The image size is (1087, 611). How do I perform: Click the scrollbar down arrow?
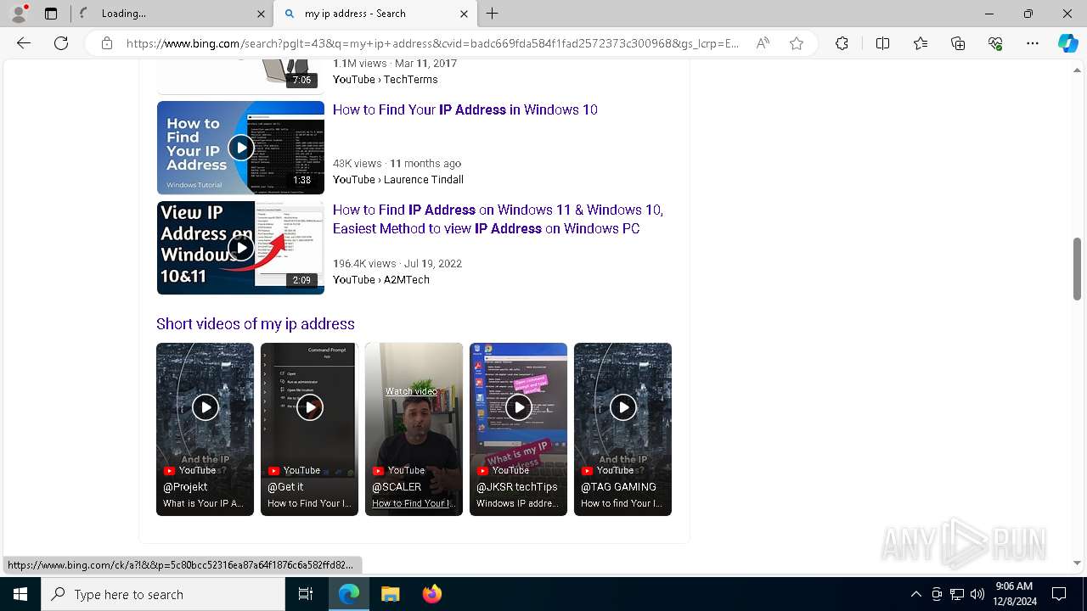coord(1077,563)
